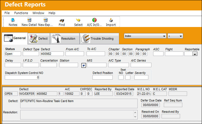The width and height of the screenshot is (202, 124).
Task: Click the Reported Date 03/24/2015
Action: click(x=124, y=94)
